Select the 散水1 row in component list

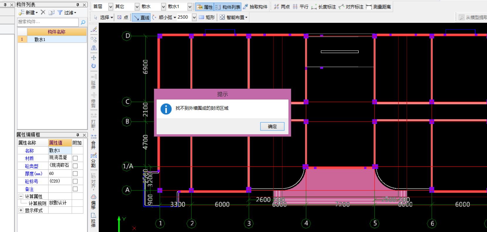pos(52,39)
